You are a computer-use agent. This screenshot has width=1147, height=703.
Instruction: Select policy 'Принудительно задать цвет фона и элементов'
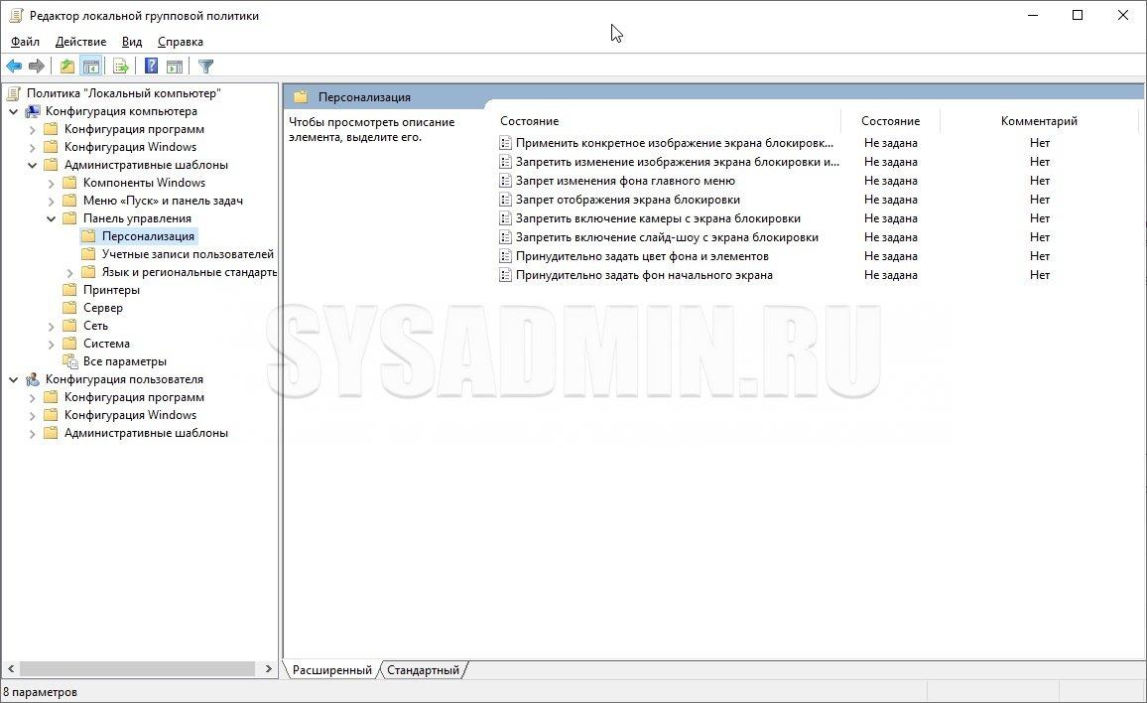[x=642, y=256]
